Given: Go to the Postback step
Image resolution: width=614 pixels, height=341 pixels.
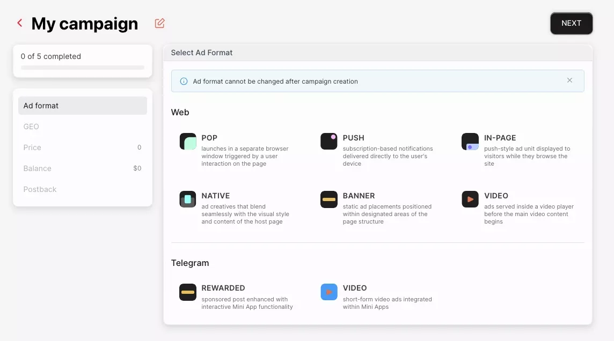Looking at the screenshot, I should point(83,189).
